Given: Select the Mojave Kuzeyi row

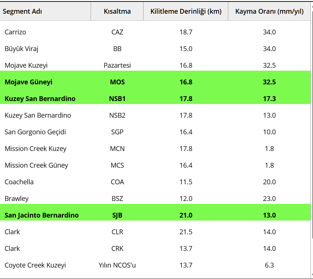Looking at the screenshot, I should coord(155,65).
